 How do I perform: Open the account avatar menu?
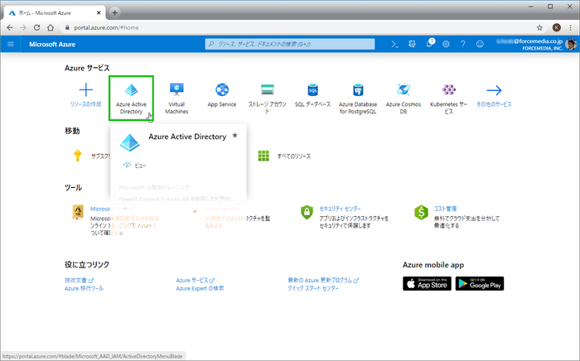point(571,44)
